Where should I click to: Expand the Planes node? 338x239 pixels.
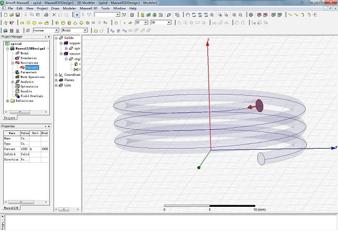click(56, 80)
